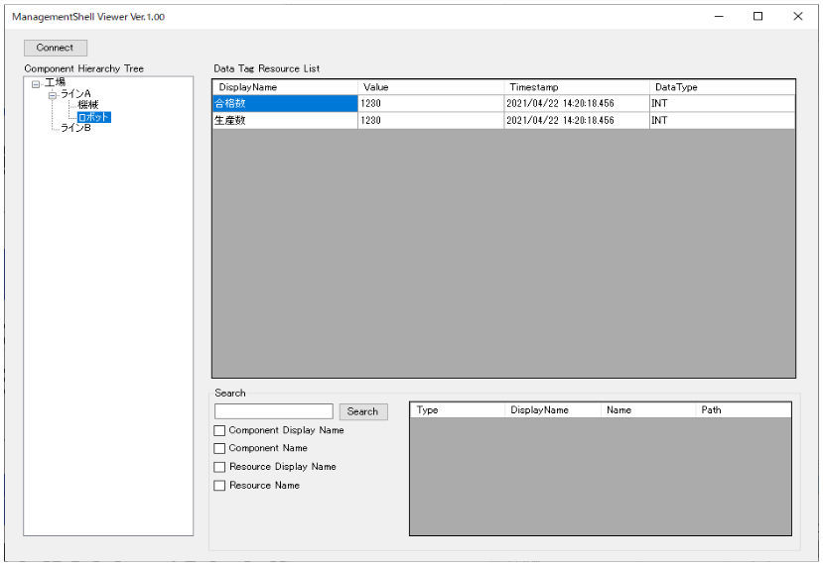823x568 pixels.
Task: Toggle the Resource Name checkbox
Action: [219, 486]
